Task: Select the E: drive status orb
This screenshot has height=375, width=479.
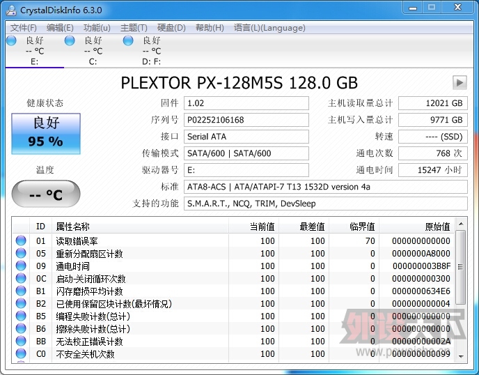Action: (x=11, y=41)
